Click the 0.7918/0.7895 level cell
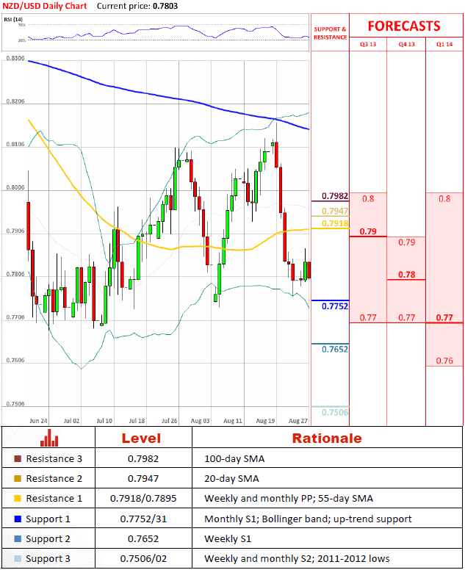This screenshot has height=570, width=465. point(143,499)
